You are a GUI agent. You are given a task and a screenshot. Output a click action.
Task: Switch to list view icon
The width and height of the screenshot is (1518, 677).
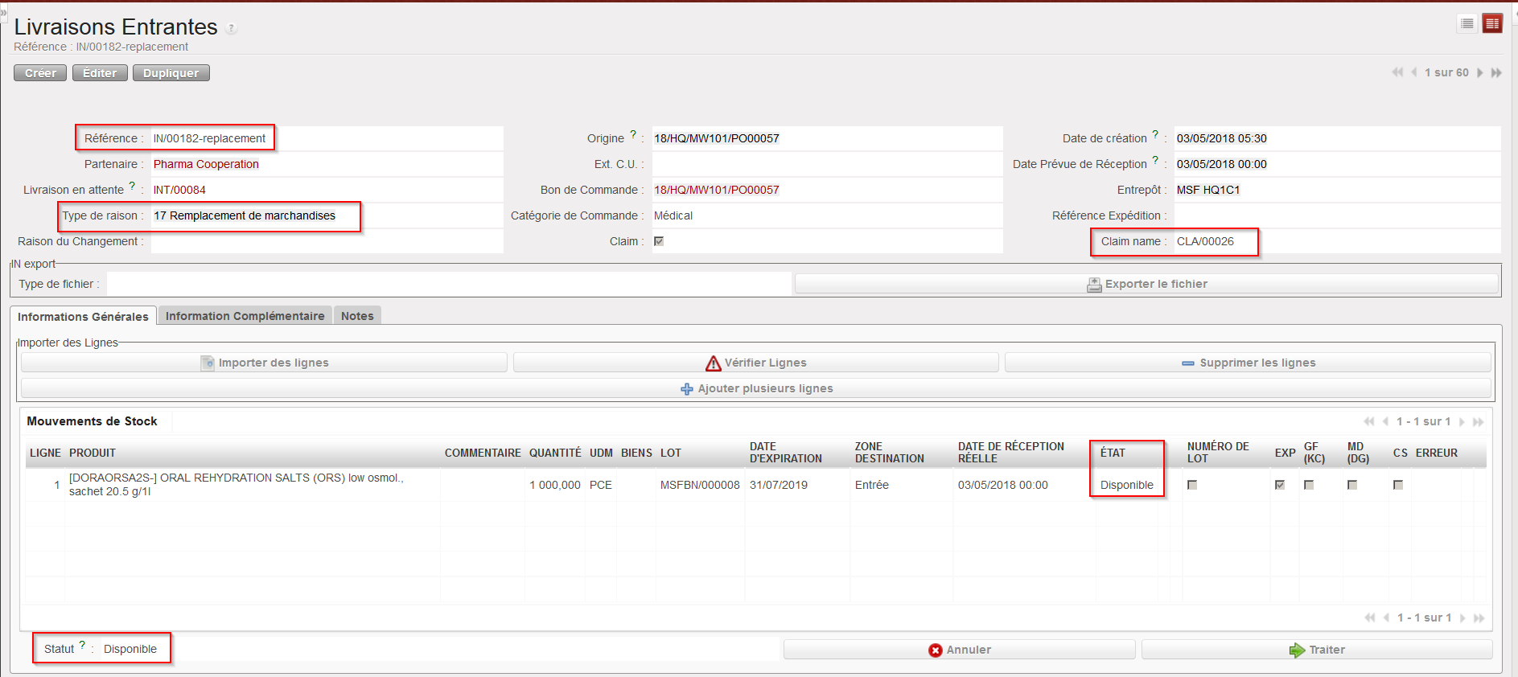(x=1467, y=24)
